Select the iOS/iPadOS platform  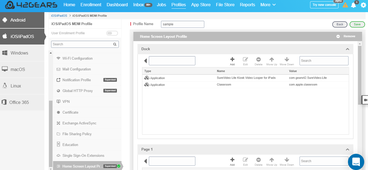click(x=22, y=36)
